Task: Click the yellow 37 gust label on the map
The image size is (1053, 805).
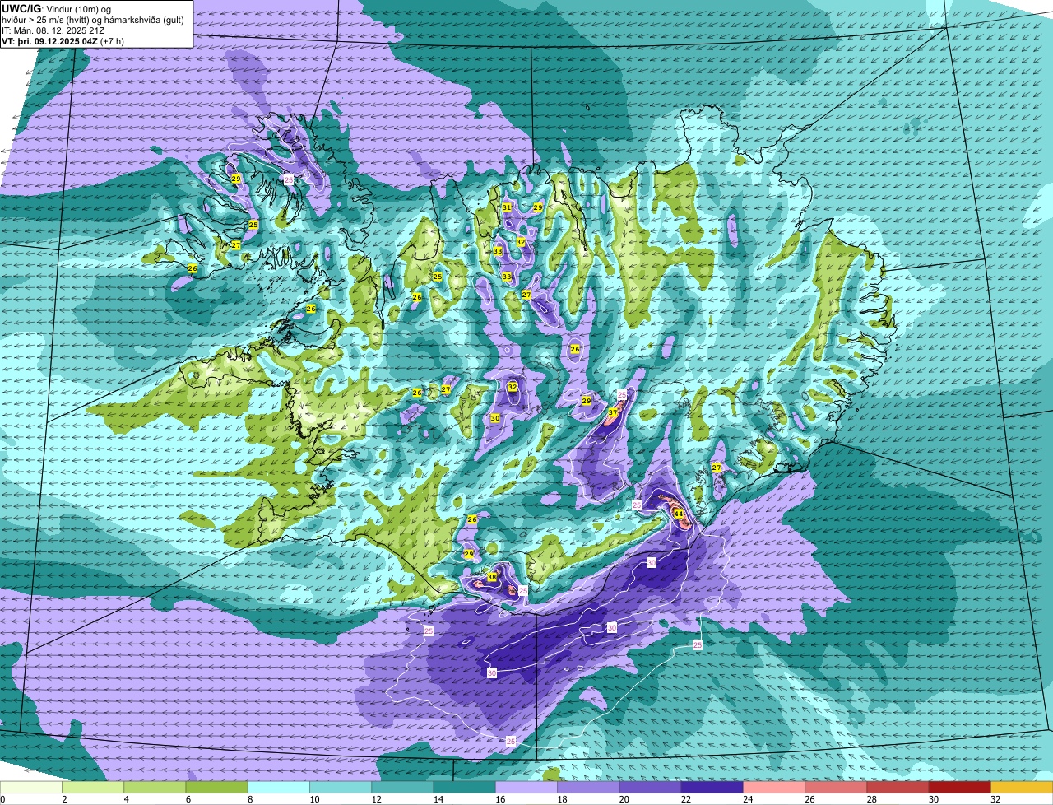Action: [x=613, y=412]
